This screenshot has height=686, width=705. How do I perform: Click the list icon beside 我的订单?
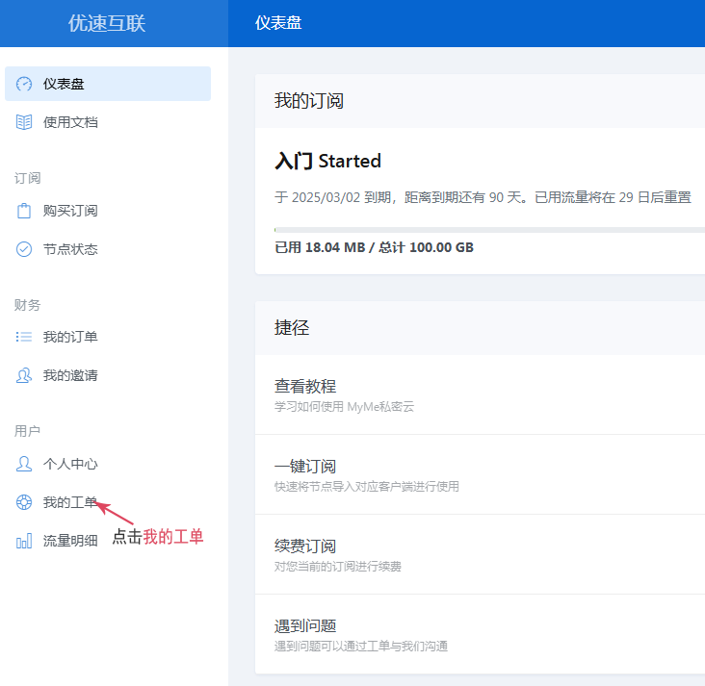point(24,337)
